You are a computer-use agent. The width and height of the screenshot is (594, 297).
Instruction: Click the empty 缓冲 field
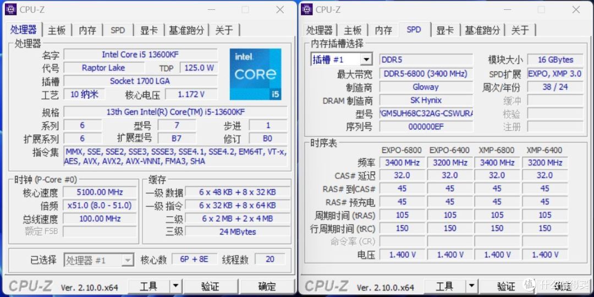555,101
